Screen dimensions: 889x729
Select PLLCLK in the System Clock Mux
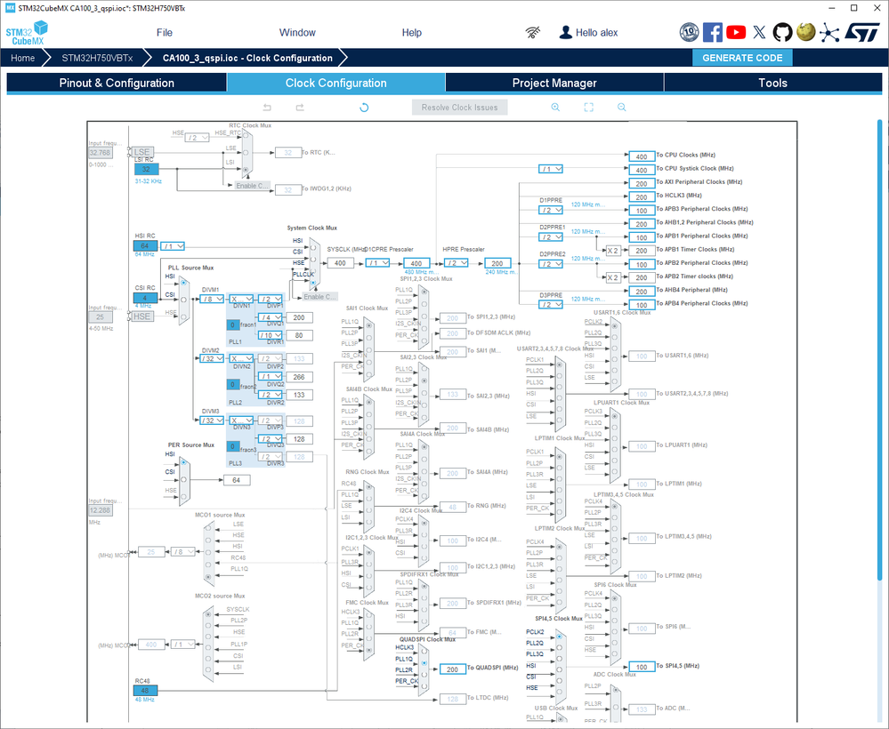click(313, 282)
